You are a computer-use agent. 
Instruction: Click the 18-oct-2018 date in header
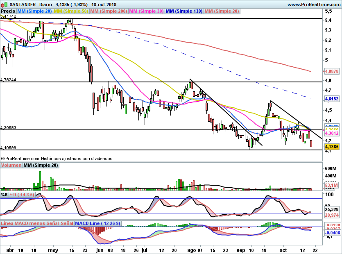click(x=104, y=5)
